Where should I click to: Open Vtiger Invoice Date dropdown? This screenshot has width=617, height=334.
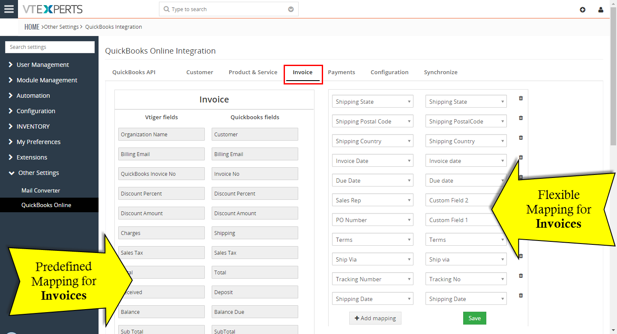(373, 161)
